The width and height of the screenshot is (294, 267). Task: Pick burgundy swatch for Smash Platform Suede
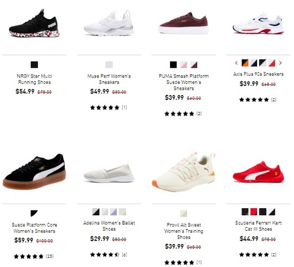click(194, 65)
